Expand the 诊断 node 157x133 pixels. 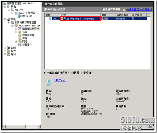pyautogui.click(x=5, y=48)
